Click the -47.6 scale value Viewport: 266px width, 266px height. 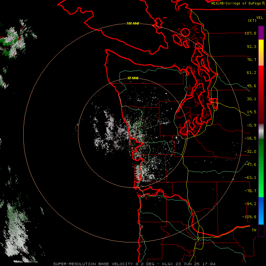click(250, 165)
